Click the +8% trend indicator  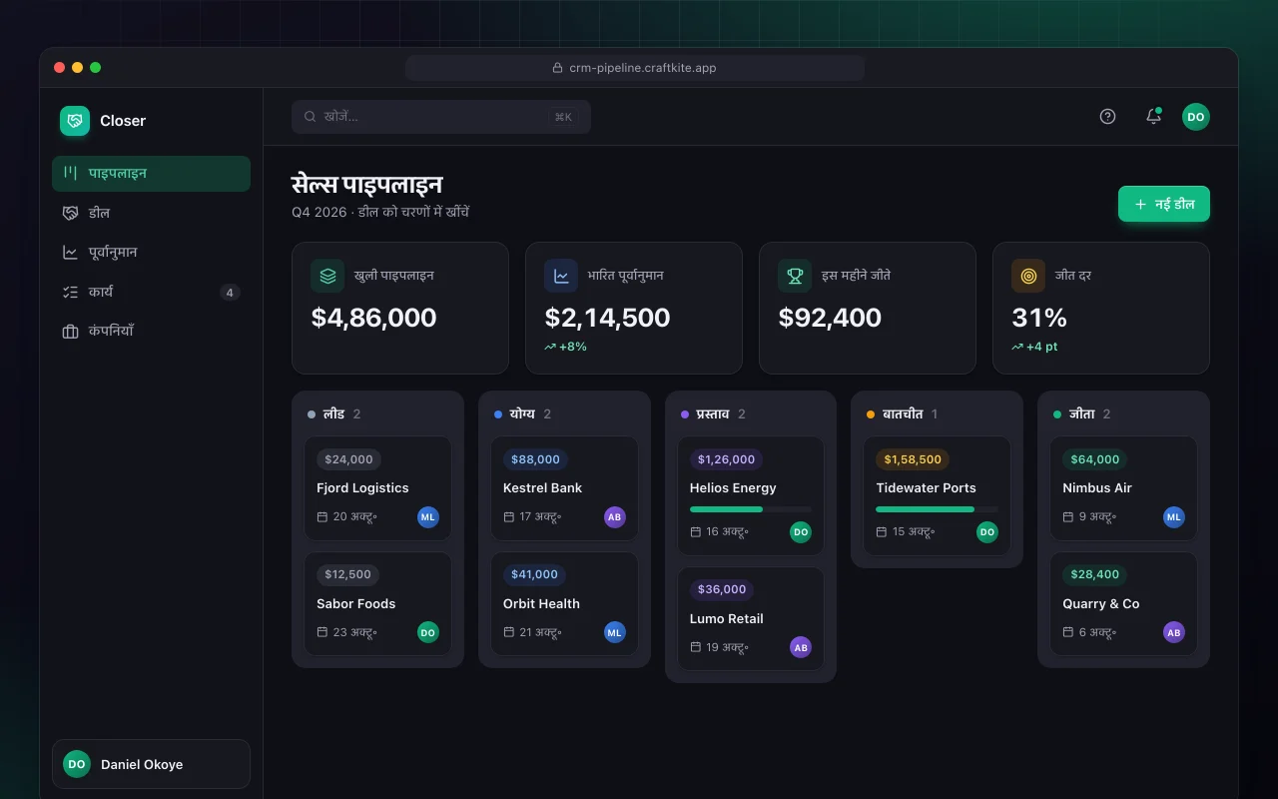(565, 347)
